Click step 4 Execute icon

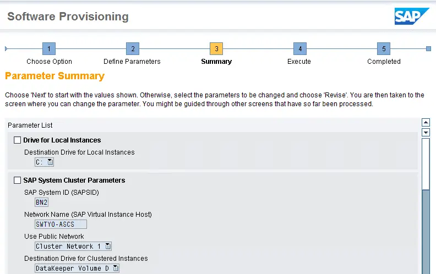[x=300, y=48]
